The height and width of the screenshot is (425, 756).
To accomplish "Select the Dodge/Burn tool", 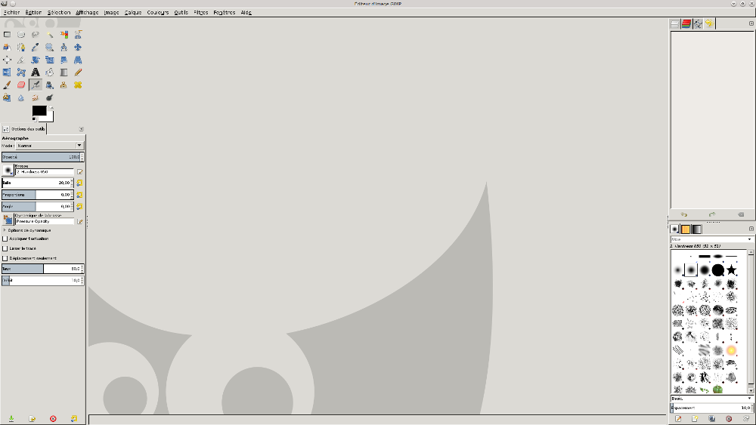I will point(50,97).
